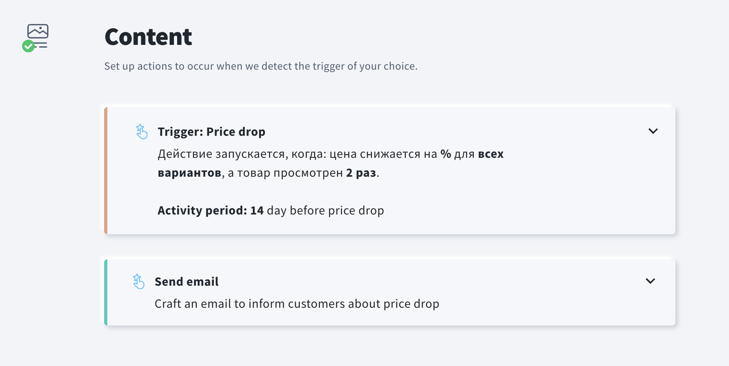Click the pointer icon beside Trigger: Price drop
729x366 pixels.
pos(142,131)
